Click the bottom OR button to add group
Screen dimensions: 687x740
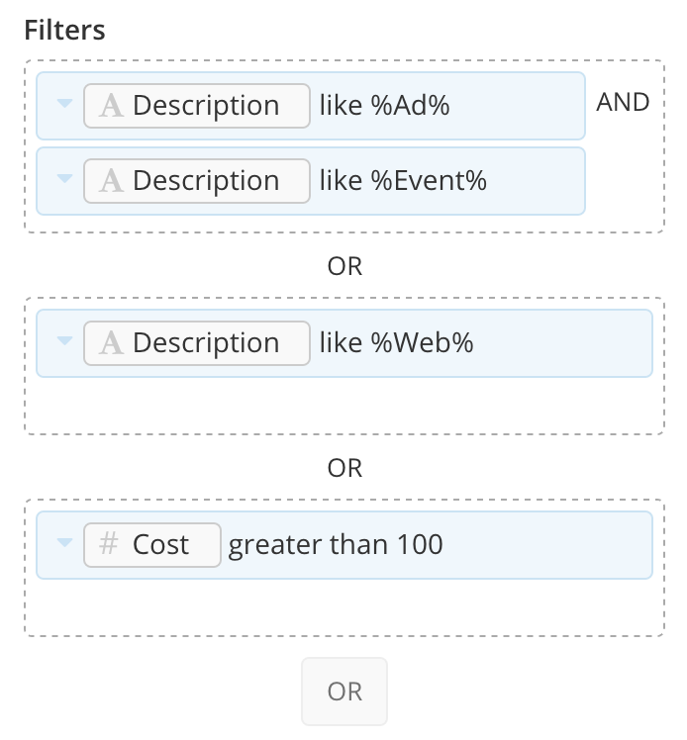[x=344, y=692]
